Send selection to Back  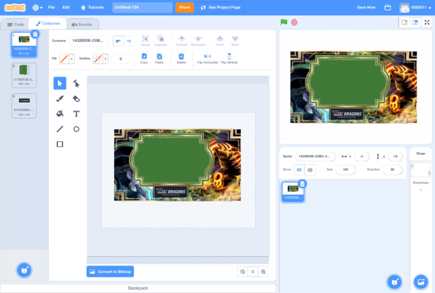[x=235, y=40]
